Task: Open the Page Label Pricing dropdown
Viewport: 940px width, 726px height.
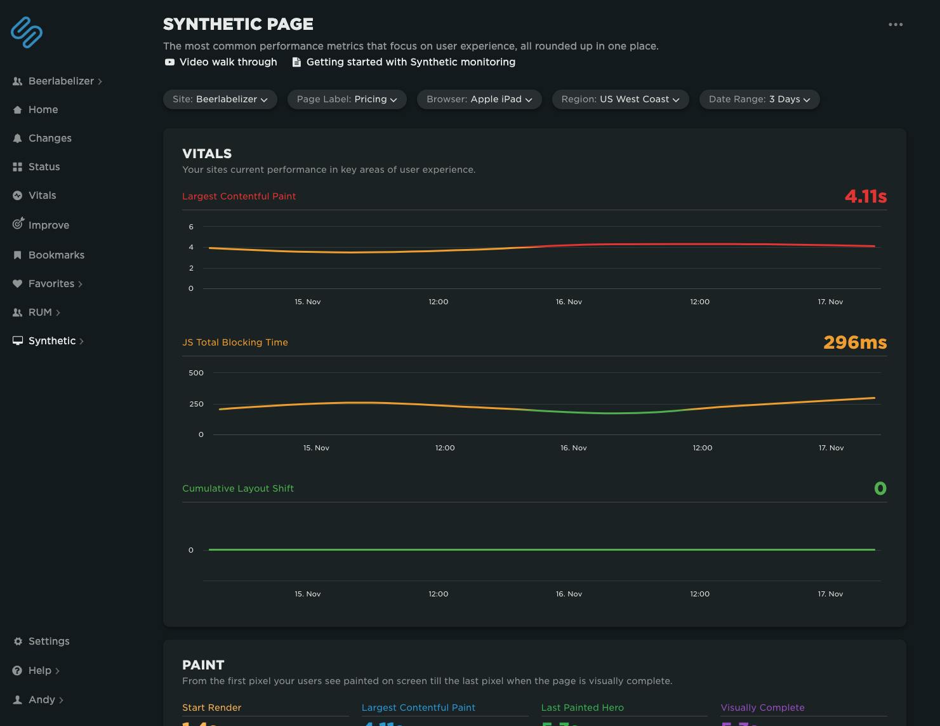Action: pyautogui.click(x=347, y=100)
